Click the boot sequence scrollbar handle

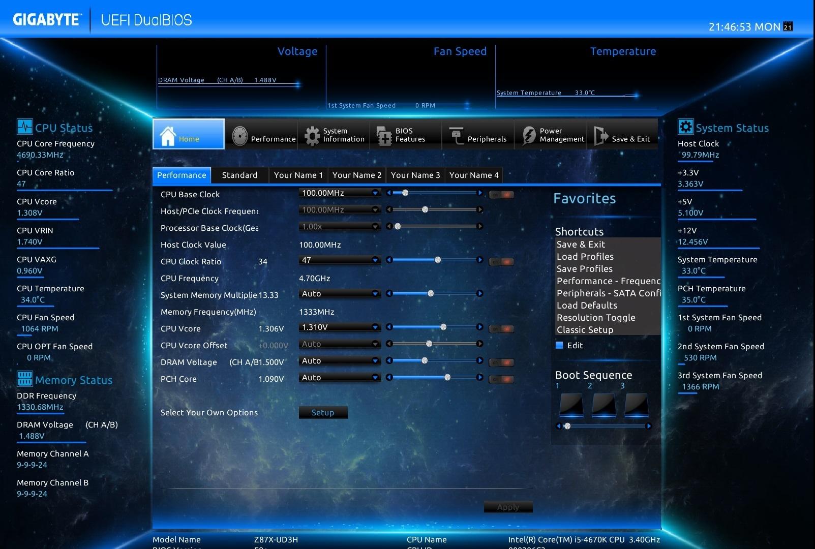567,426
